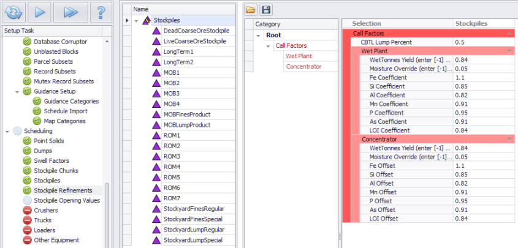Edit the Wet Plant Fe Coefficient value
The width and height of the screenshot is (518, 248).
coord(484,78)
